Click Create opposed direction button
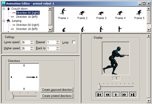 [x=57, y=90]
